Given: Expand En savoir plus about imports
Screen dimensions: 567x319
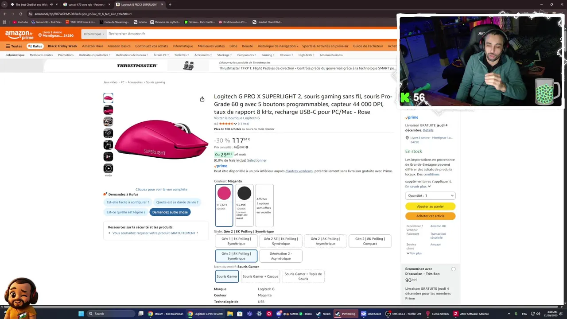Looking at the screenshot, I should 418,187.
